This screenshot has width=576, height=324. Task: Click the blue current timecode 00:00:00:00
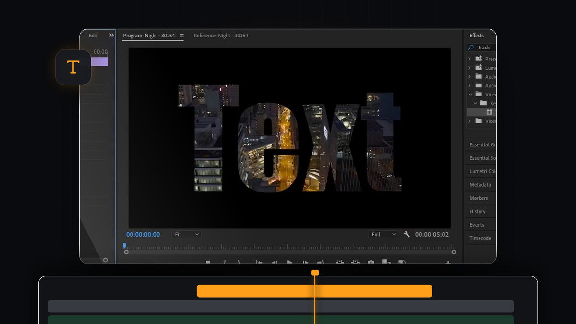(x=143, y=234)
